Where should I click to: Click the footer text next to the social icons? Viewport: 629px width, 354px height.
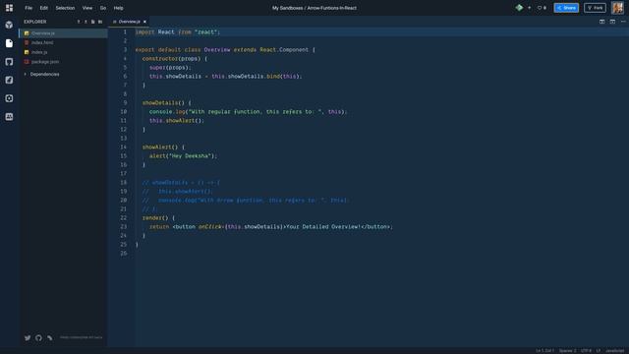(x=81, y=338)
